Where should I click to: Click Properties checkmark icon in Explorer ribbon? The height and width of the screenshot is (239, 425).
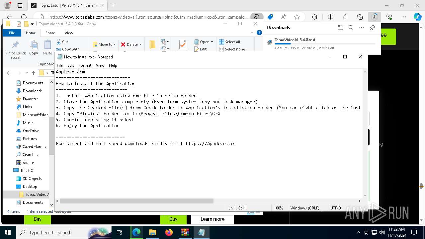[x=183, y=45]
